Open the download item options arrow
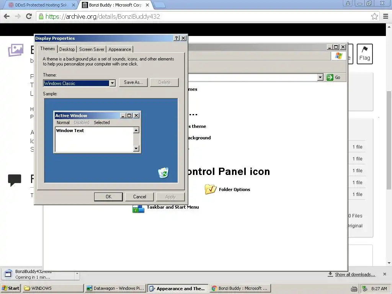Screen dimensions: 392x294 (77, 274)
